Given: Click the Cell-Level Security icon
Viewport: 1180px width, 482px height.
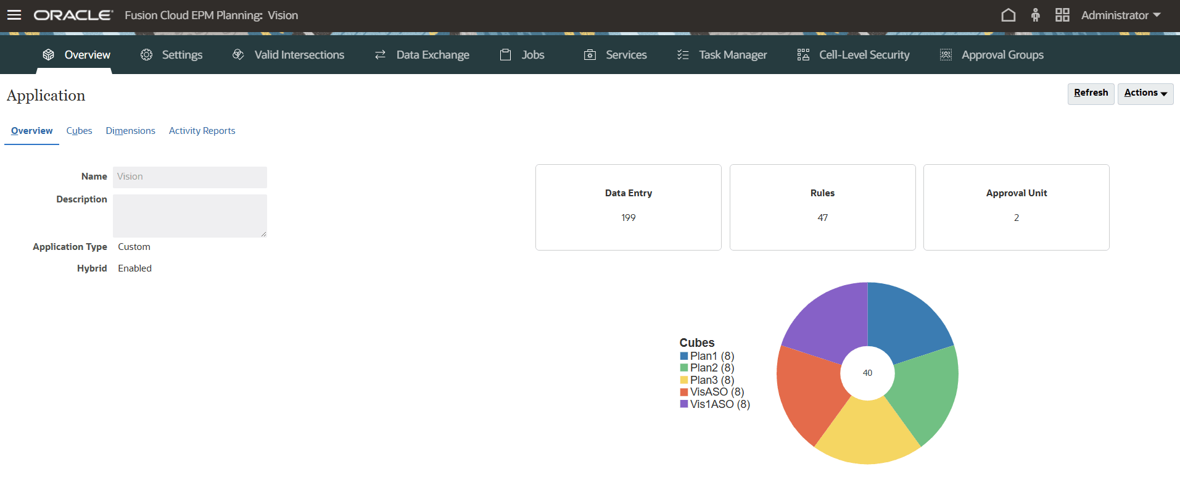Looking at the screenshot, I should pos(803,55).
